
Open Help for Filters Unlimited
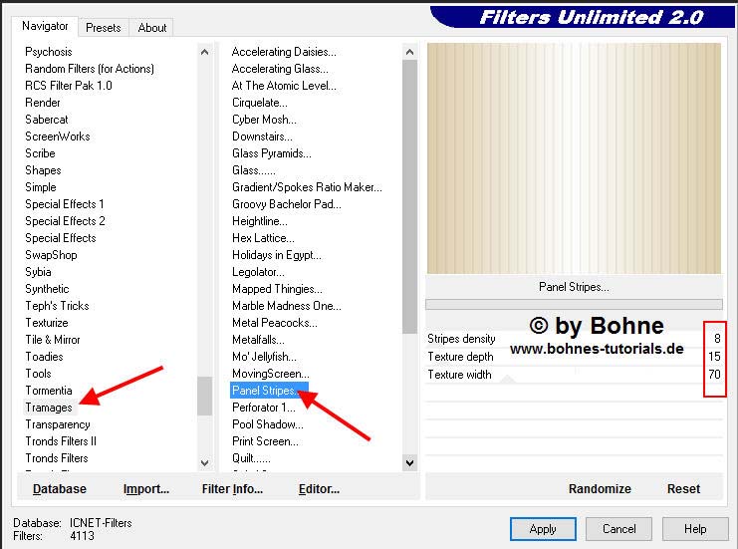click(x=694, y=529)
